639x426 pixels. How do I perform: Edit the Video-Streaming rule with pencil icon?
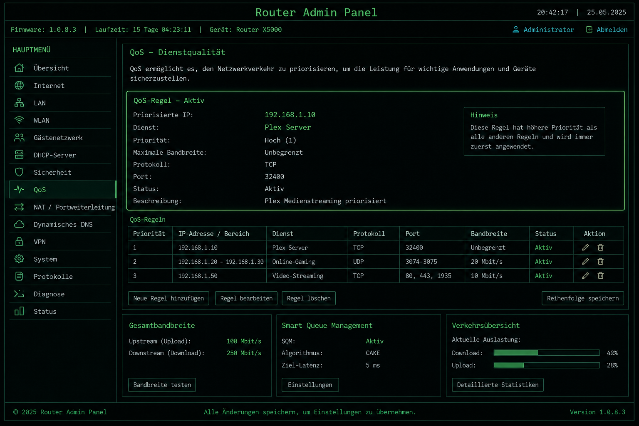(585, 276)
